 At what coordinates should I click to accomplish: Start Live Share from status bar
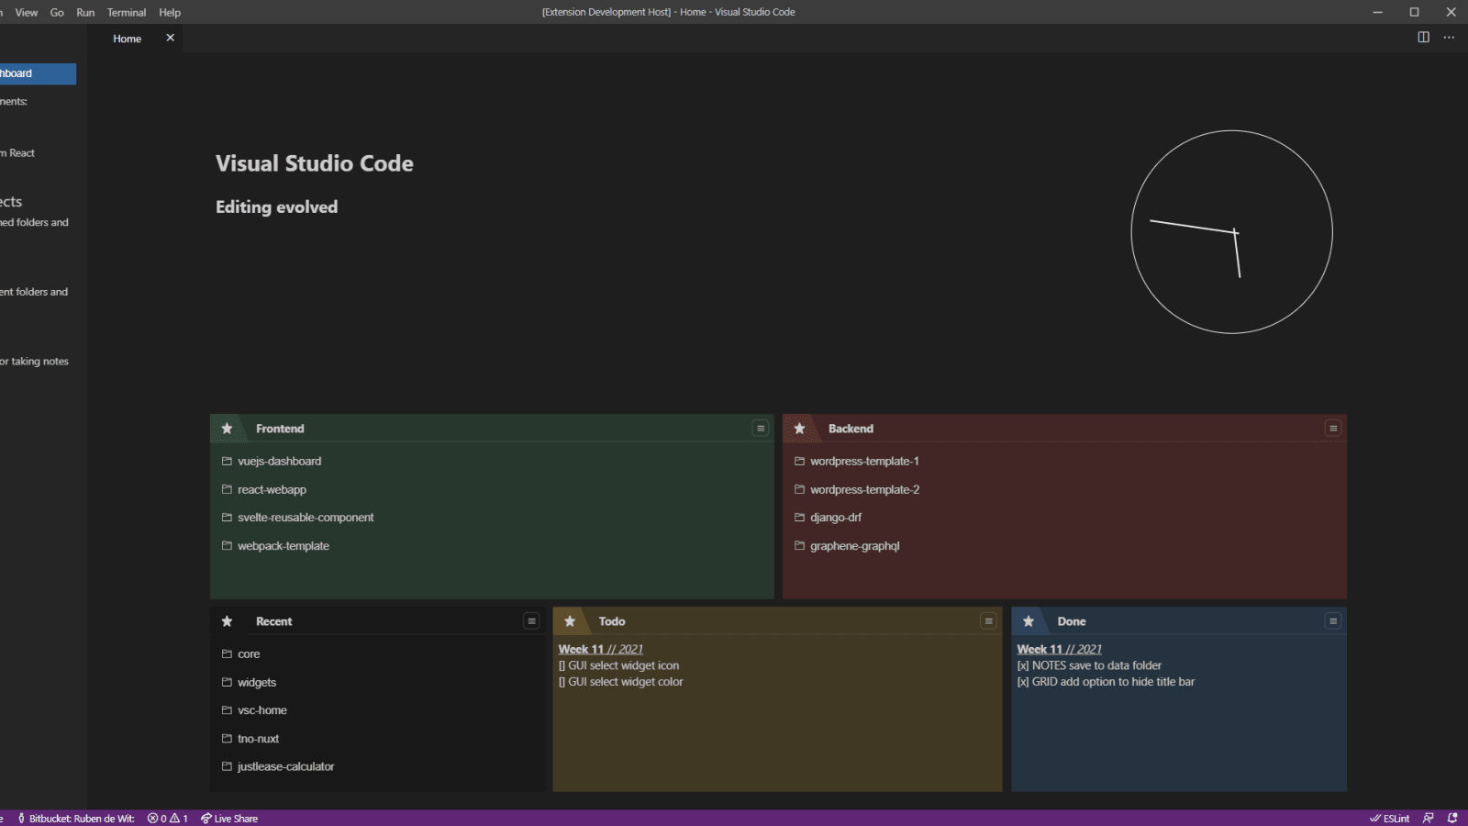(229, 819)
